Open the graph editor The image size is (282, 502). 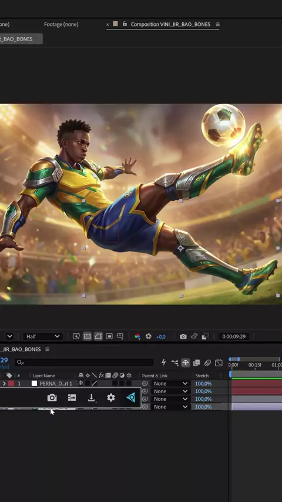pyautogui.click(x=219, y=363)
